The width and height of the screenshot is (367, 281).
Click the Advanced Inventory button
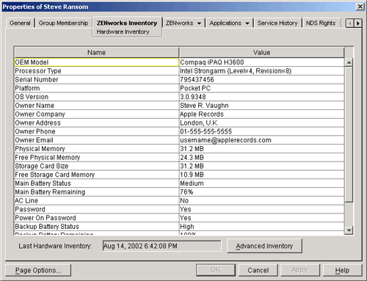point(264,246)
